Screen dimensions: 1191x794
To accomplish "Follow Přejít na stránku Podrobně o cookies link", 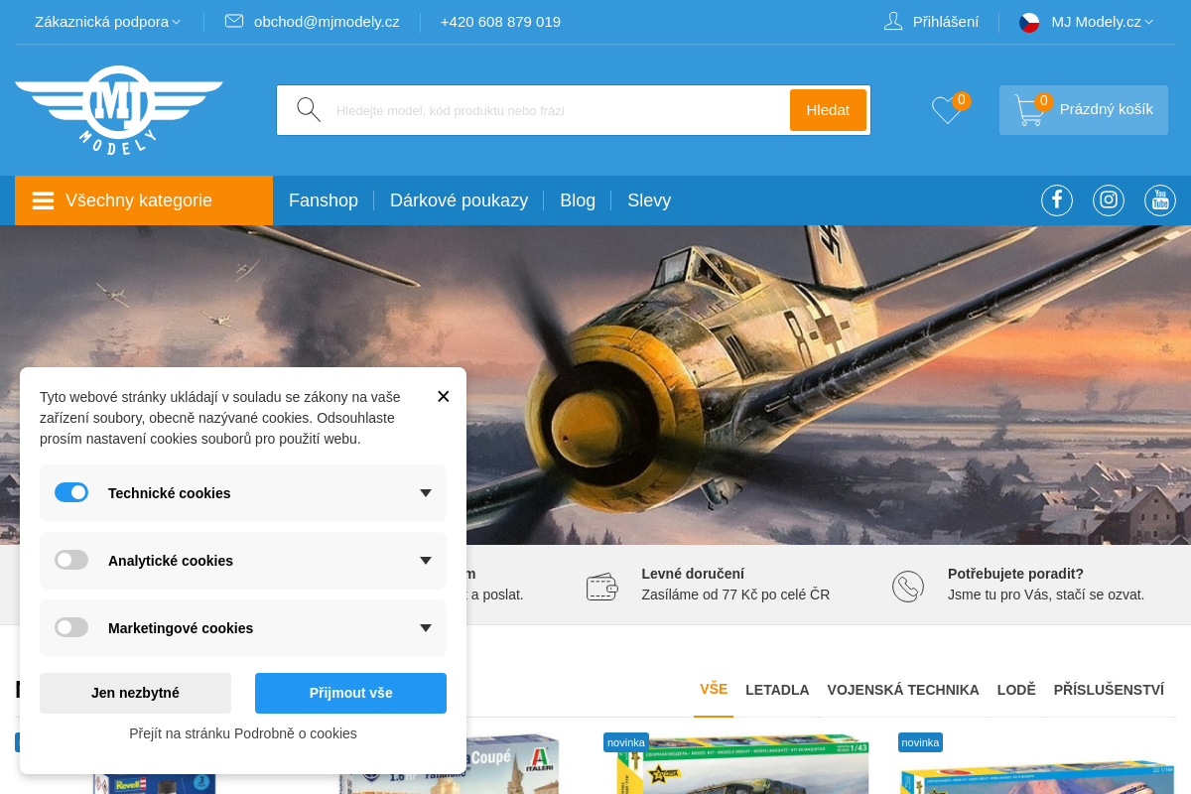I will (243, 733).
